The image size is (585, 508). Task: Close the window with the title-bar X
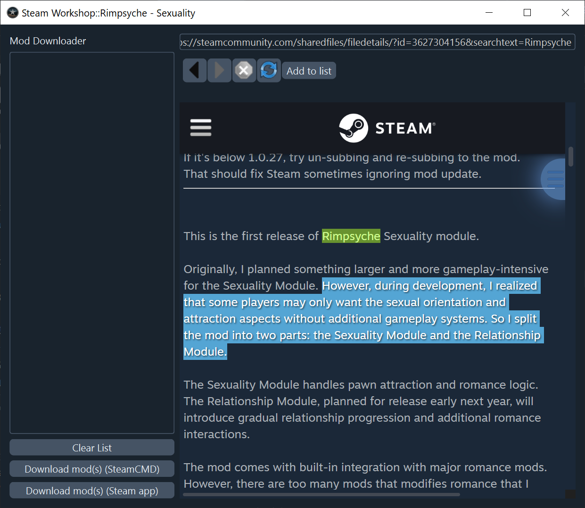click(565, 13)
